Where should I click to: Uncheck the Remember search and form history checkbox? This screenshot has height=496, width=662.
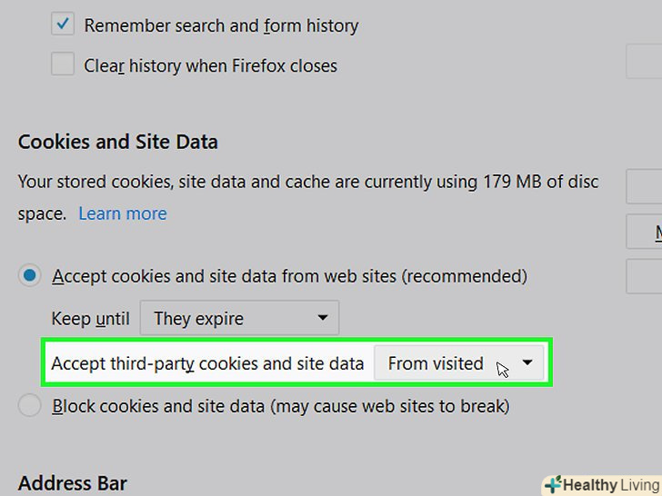[63, 25]
